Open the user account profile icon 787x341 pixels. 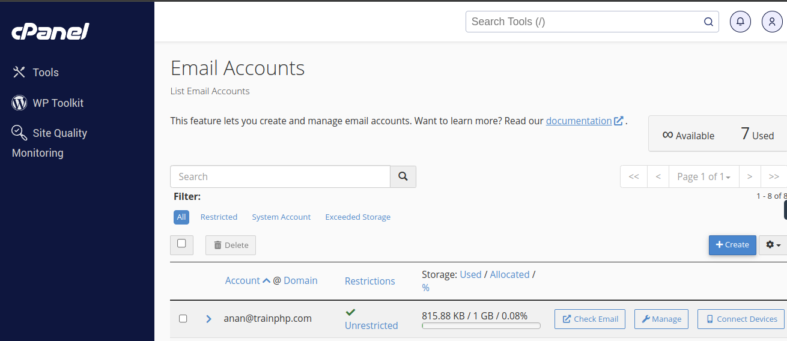(x=771, y=22)
